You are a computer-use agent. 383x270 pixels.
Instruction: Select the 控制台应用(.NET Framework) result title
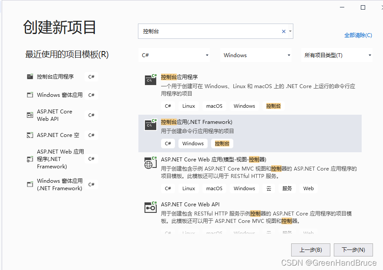197,122
